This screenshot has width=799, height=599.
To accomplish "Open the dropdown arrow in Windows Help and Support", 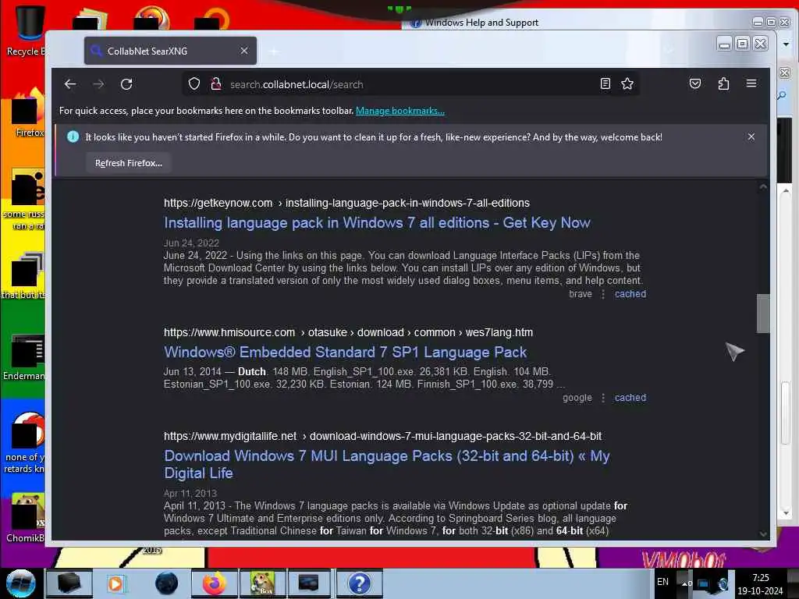I will click(x=787, y=44).
